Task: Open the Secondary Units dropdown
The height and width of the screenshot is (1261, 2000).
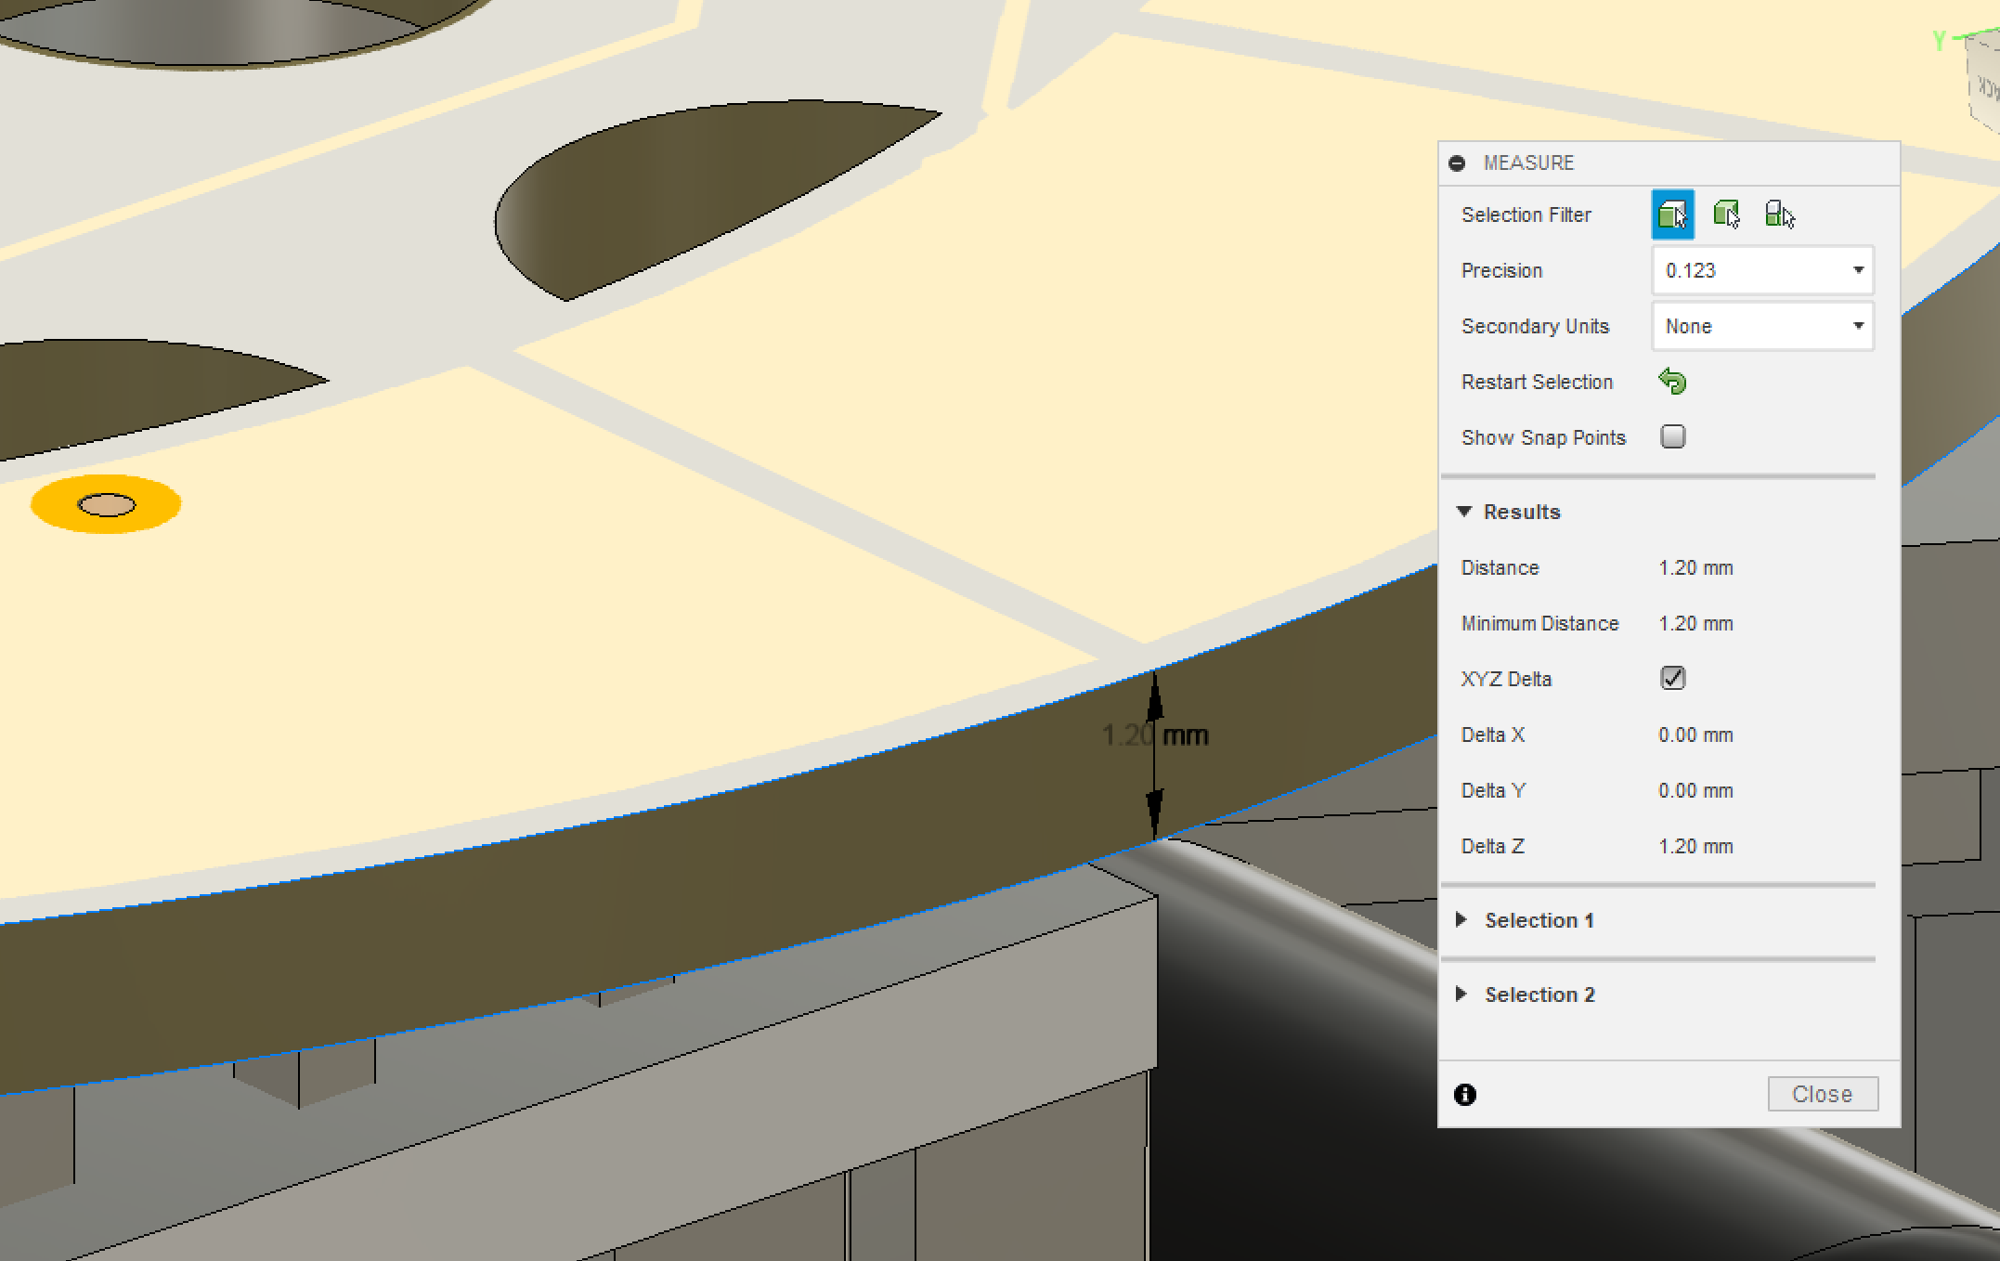Action: pos(1762,326)
